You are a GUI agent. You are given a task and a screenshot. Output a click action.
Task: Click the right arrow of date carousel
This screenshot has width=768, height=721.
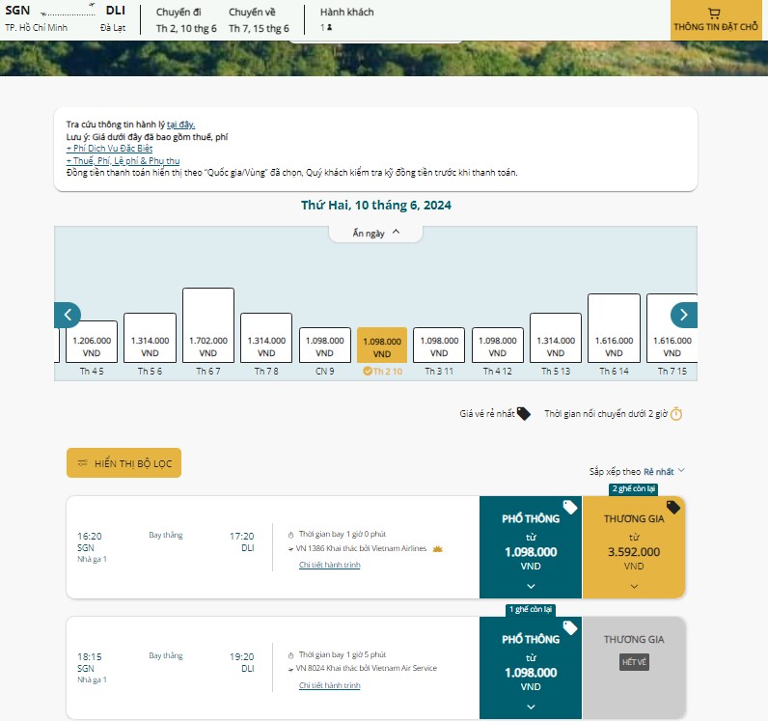pos(684,315)
